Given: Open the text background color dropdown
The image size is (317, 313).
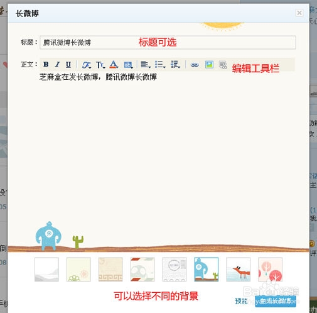Looking at the screenshot, I should coord(128,65).
